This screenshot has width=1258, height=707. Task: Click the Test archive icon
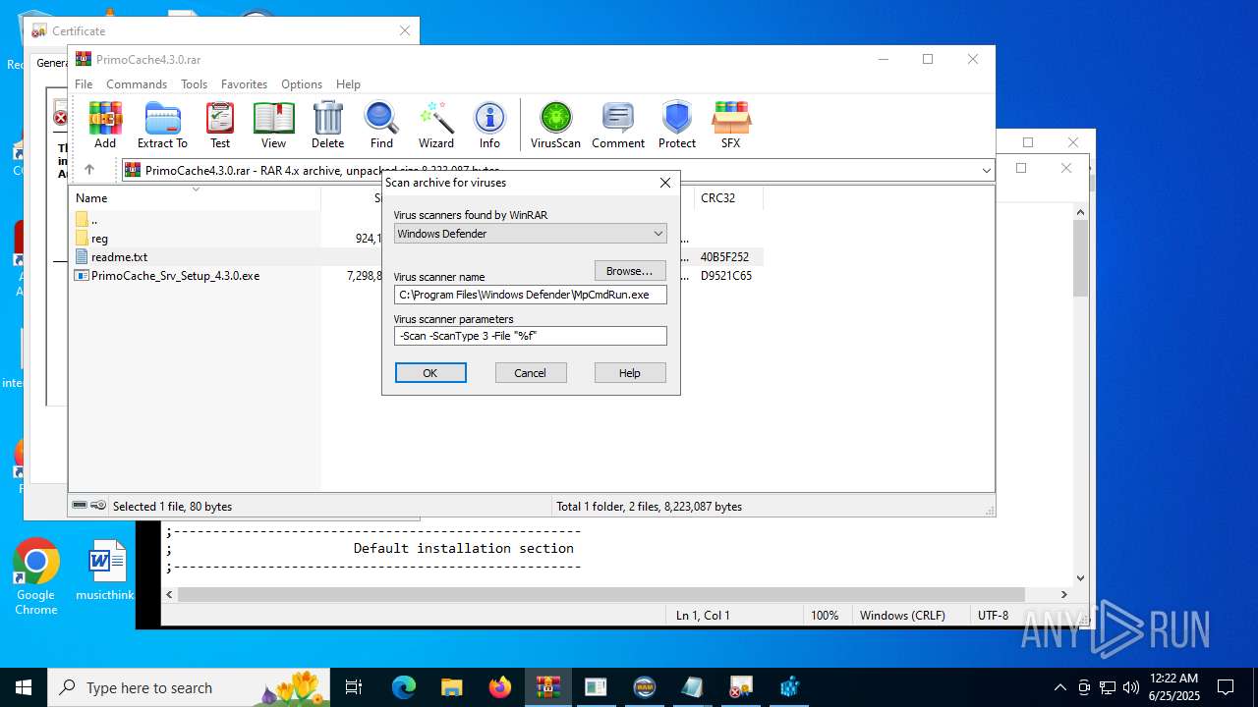tap(220, 125)
